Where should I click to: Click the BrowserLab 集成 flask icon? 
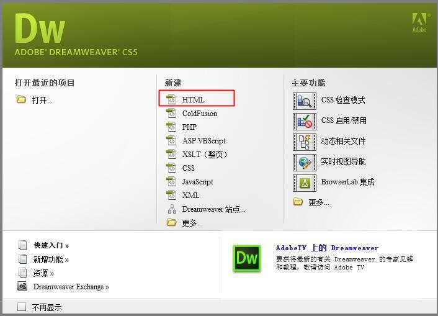(x=305, y=183)
